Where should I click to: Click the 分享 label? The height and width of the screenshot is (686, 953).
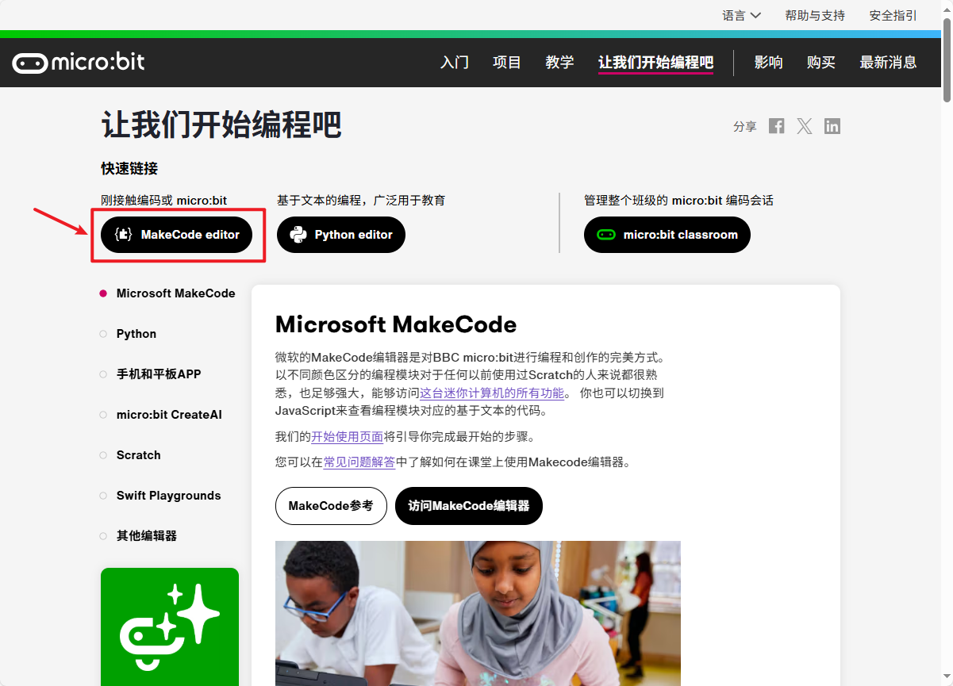pos(745,127)
